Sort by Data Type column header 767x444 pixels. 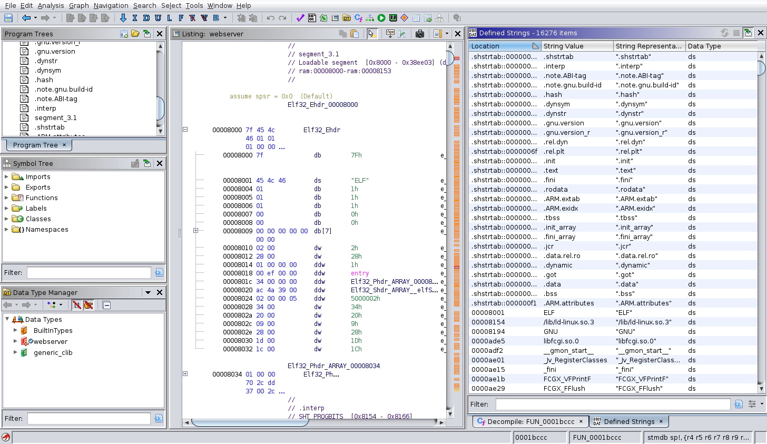(722, 46)
